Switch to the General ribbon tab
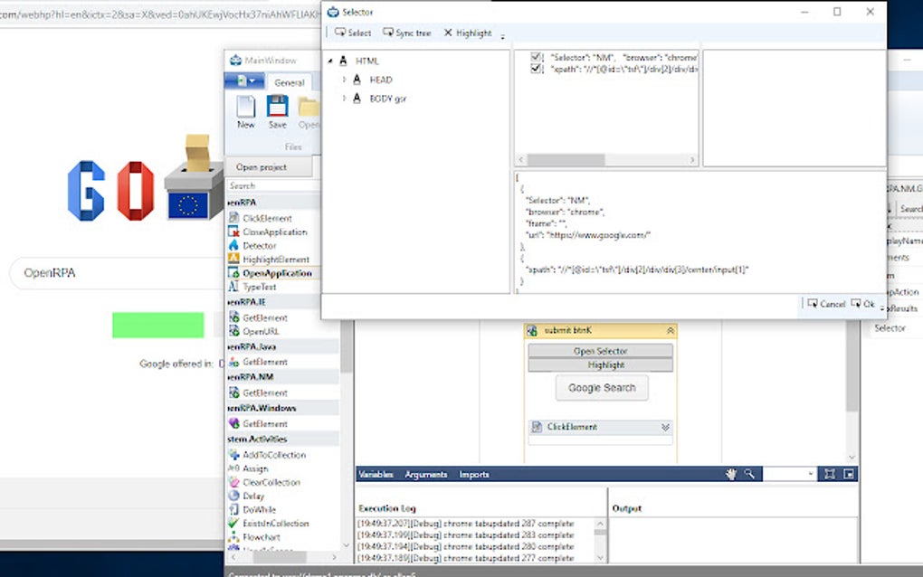This screenshot has width=923, height=577. [x=290, y=81]
